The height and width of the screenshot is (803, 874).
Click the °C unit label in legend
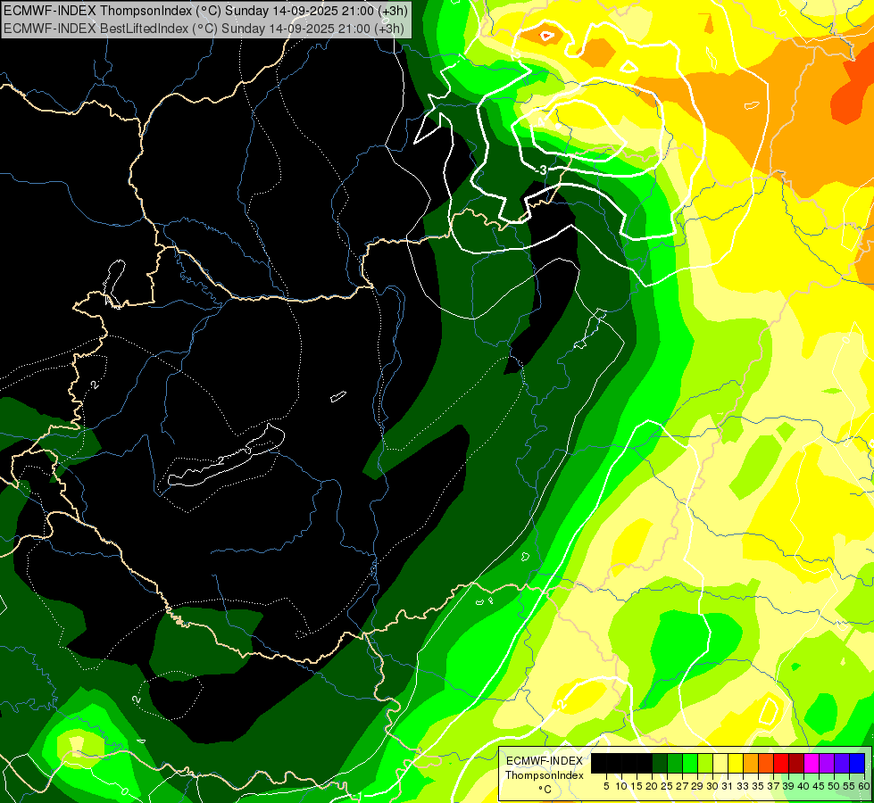coord(545,789)
